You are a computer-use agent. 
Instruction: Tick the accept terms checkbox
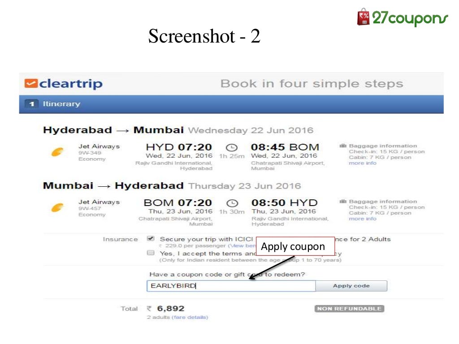(151, 253)
